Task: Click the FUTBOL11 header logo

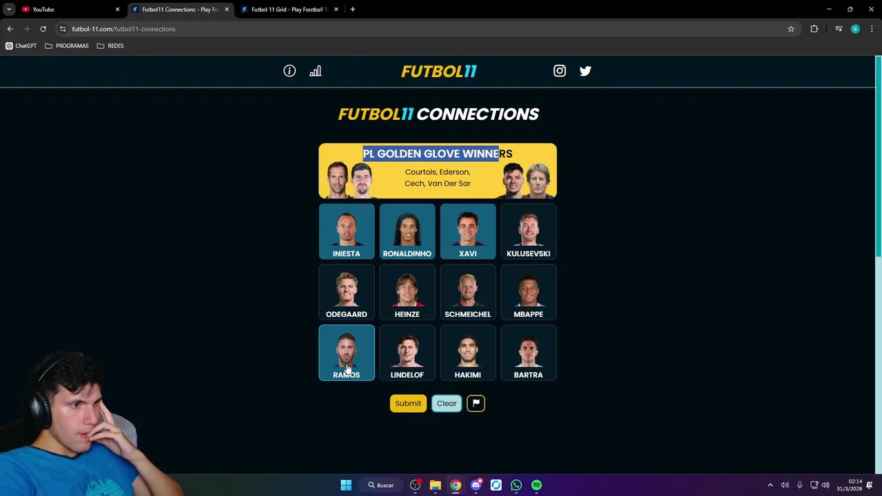Action: pyautogui.click(x=439, y=71)
